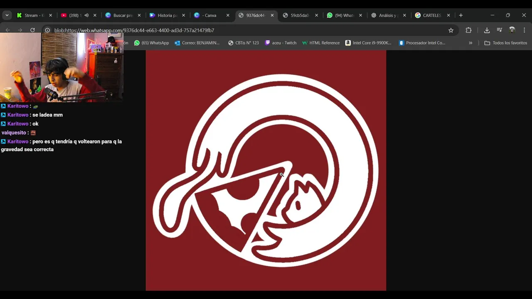Open the tab search dropdown arrow
This screenshot has height=299, width=532.
click(7, 15)
